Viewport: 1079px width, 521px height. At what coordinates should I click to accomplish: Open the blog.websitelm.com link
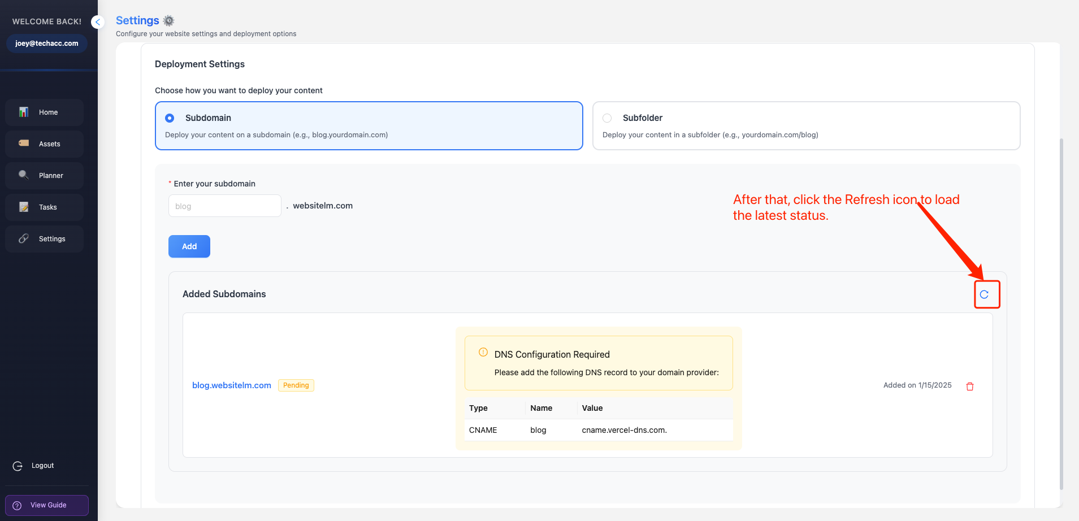click(232, 385)
